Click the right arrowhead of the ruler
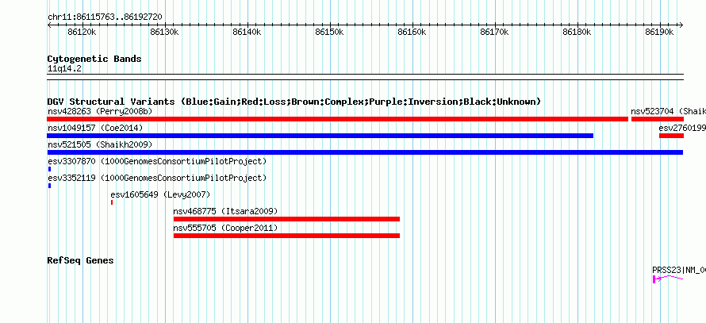This screenshot has height=323, width=706. [681, 25]
